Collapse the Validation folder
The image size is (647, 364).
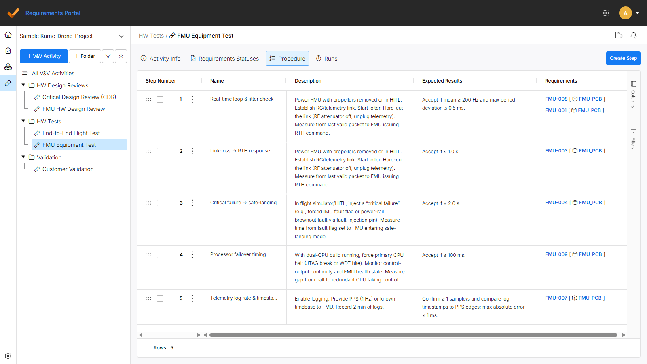23,157
